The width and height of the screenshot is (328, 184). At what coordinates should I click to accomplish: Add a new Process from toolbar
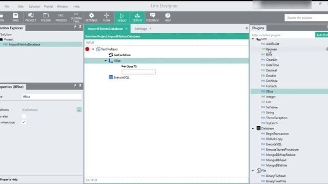(61, 17)
